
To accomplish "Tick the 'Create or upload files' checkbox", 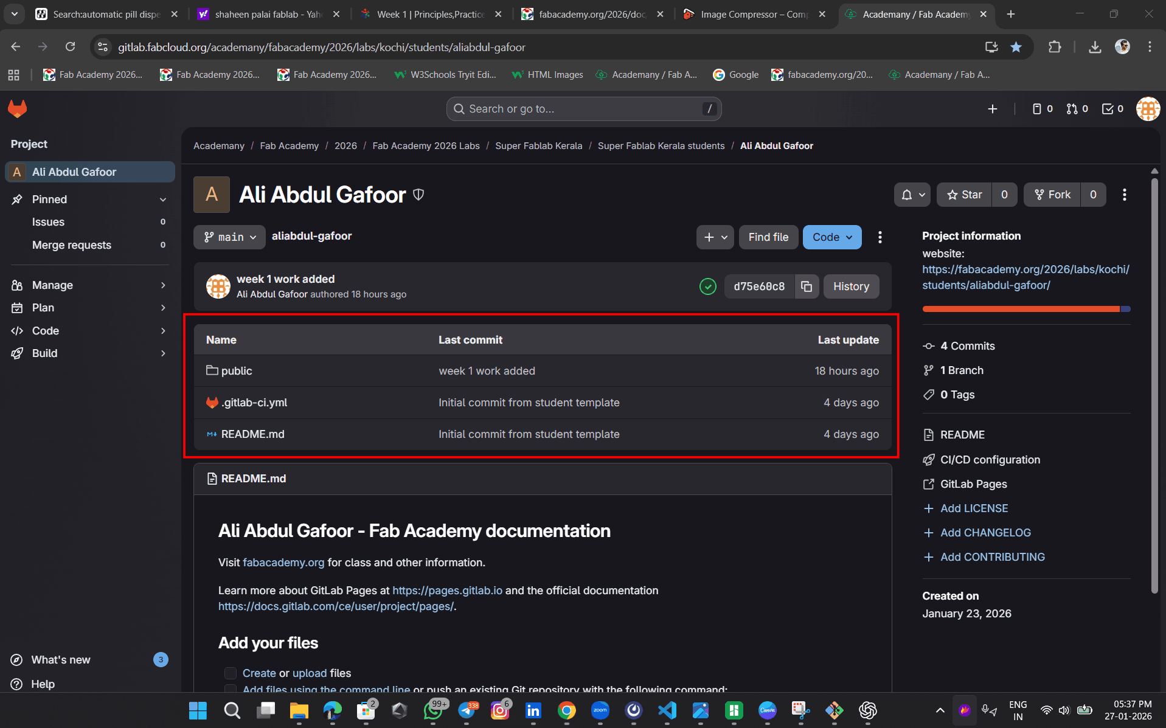I will (x=231, y=673).
